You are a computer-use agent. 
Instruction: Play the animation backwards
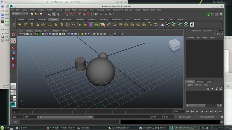tap(202, 112)
